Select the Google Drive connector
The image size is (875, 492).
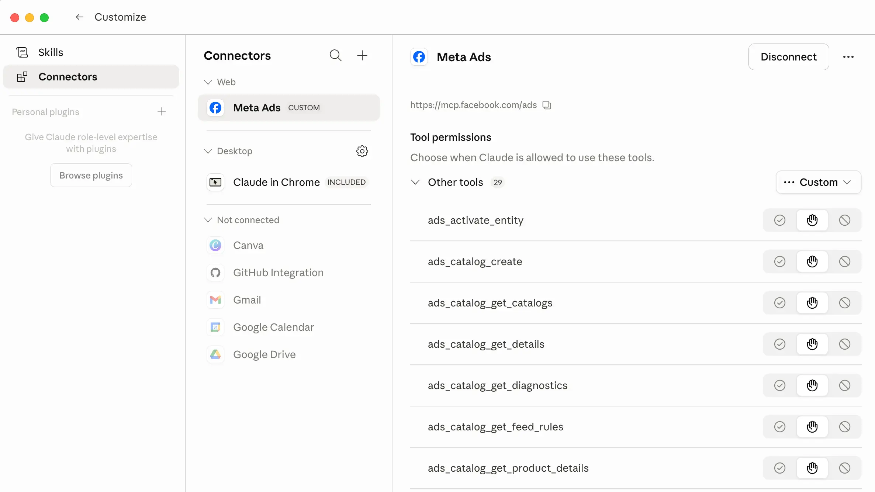tap(289, 354)
